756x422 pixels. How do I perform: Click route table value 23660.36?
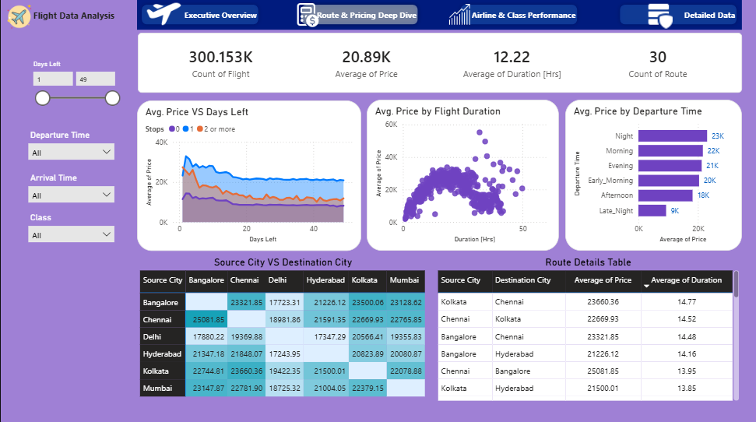pos(603,302)
